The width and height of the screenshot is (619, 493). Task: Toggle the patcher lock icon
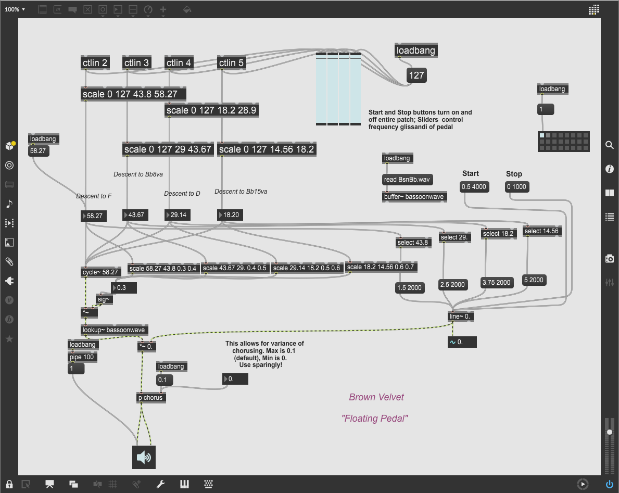(x=9, y=484)
